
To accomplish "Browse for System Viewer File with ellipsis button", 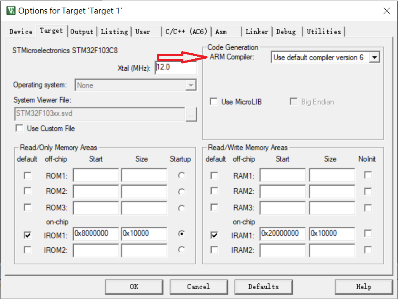I will (191, 114).
